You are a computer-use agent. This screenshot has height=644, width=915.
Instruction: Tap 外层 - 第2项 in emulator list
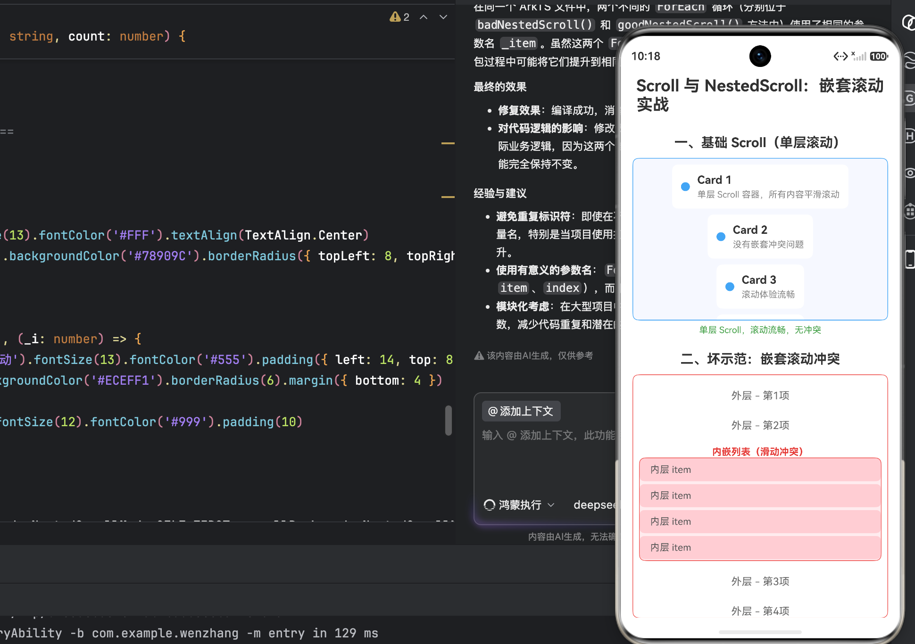pos(760,425)
